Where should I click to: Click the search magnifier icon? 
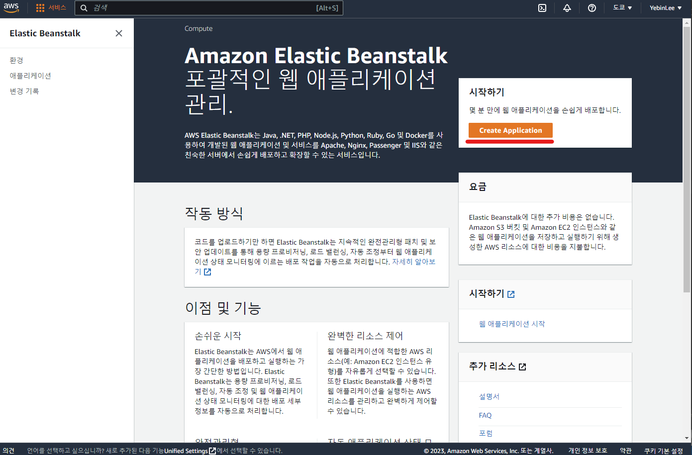click(x=84, y=8)
